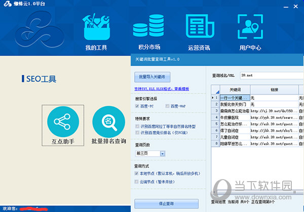304x212 pixels.
Task: Toggle the 本地节点 checkbox
Action: (x=136, y=174)
